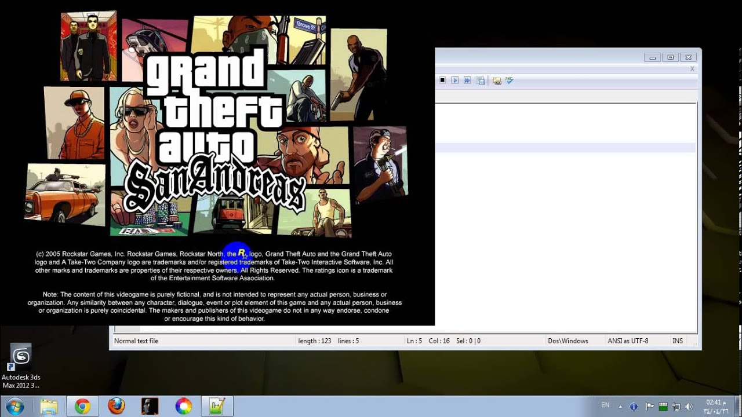Open the volume speaker tray icon
The image size is (742, 417).
point(689,407)
